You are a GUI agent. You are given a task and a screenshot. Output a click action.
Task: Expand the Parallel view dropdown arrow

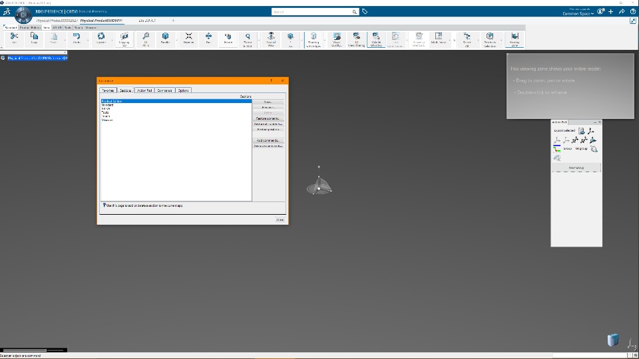[176, 40]
